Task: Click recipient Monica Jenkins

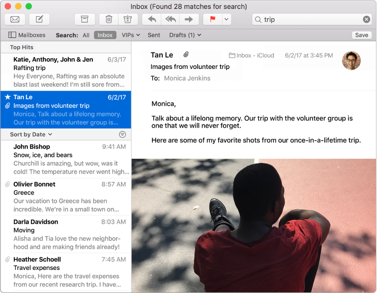Action: (187, 79)
